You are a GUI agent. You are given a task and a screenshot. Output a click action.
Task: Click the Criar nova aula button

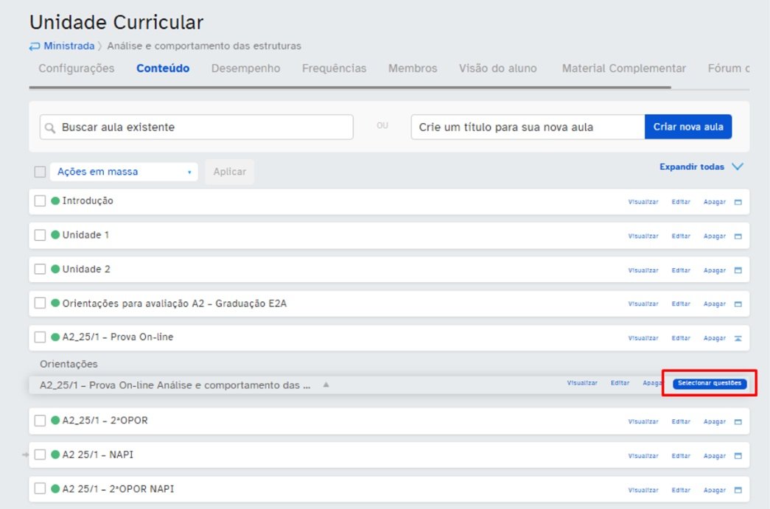pos(688,127)
